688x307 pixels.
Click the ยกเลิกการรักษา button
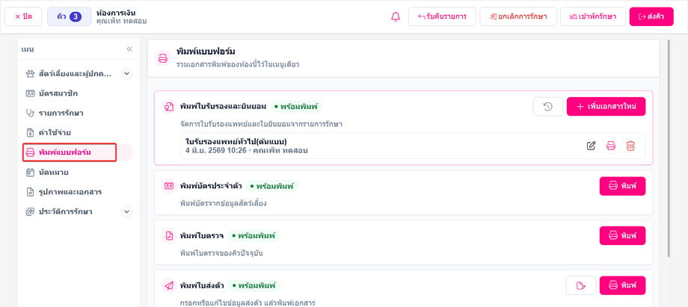(518, 16)
